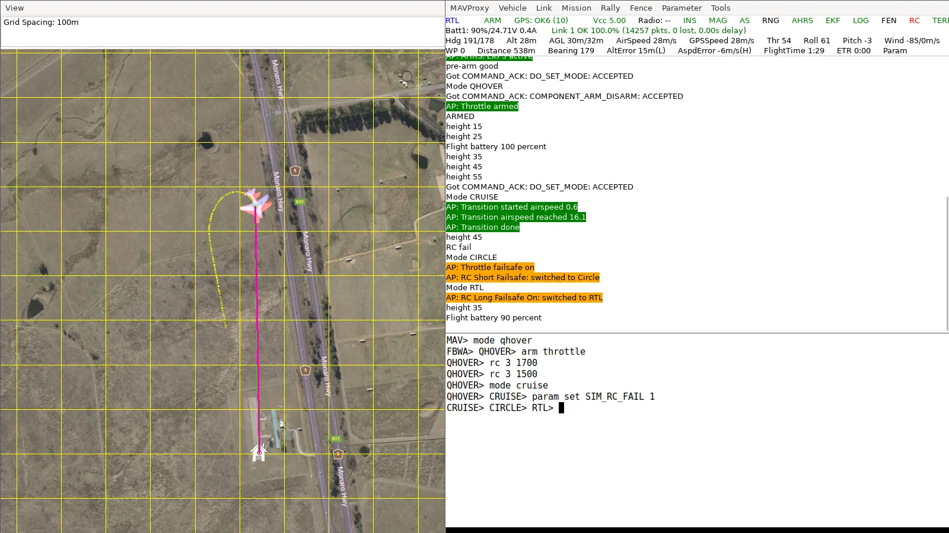This screenshot has width=949, height=533.
Task: Click the 'AP: Throttle armed' message
Action: tap(482, 106)
